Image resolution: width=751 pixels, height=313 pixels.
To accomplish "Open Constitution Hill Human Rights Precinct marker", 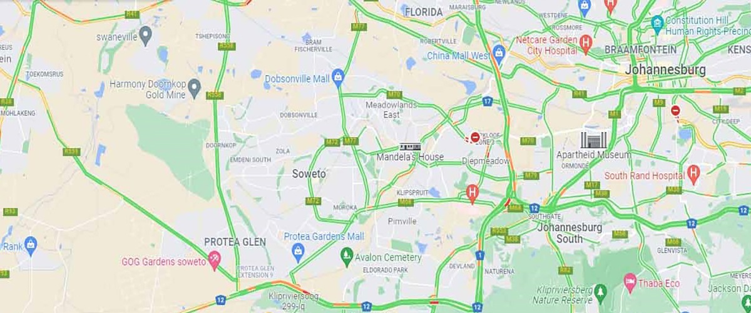I will (657, 25).
